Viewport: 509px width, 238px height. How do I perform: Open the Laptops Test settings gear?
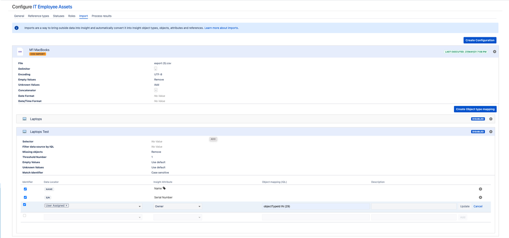coord(491,131)
